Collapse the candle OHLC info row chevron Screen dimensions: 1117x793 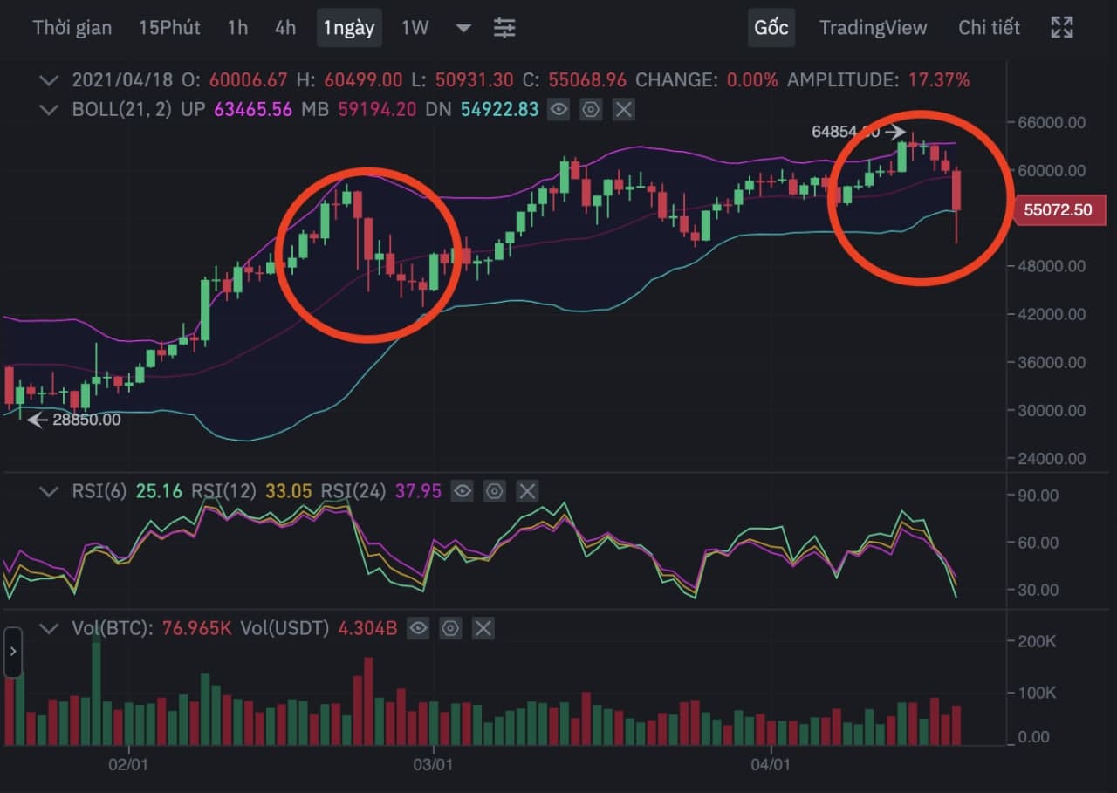coord(49,80)
